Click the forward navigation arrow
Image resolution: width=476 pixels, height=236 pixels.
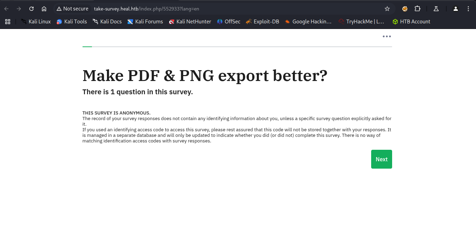point(19,9)
